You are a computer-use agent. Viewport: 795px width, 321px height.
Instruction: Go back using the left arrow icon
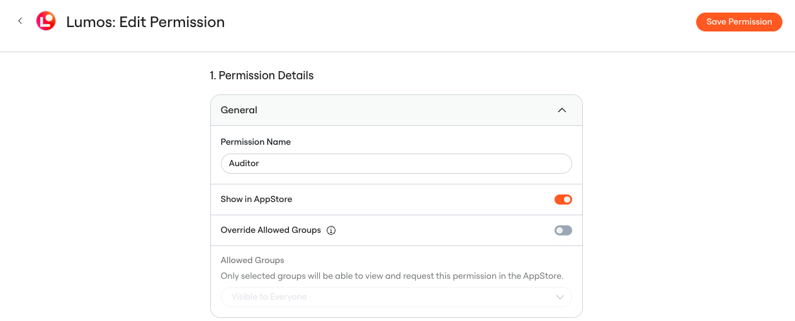click(x=20, y=21)
